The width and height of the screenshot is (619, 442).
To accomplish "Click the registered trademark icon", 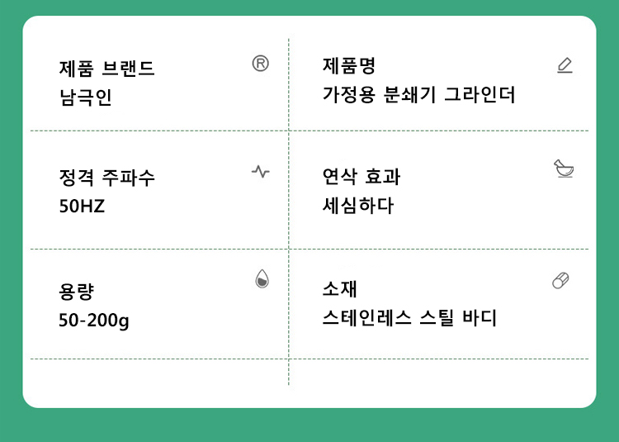I will 260,64.
